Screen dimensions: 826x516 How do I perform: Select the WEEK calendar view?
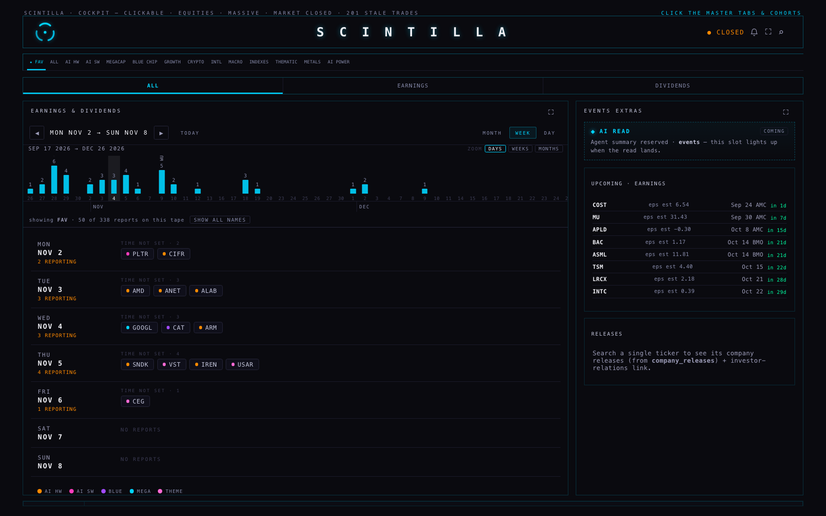(523, 133)
